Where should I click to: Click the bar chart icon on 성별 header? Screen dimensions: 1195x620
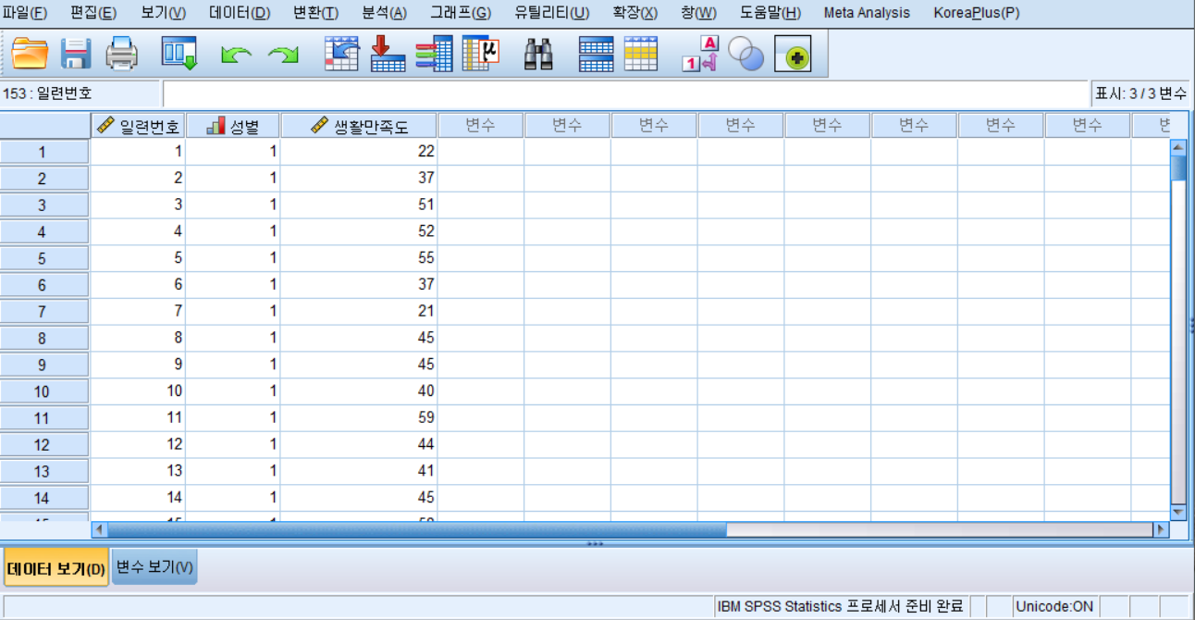tap(216, 125)
